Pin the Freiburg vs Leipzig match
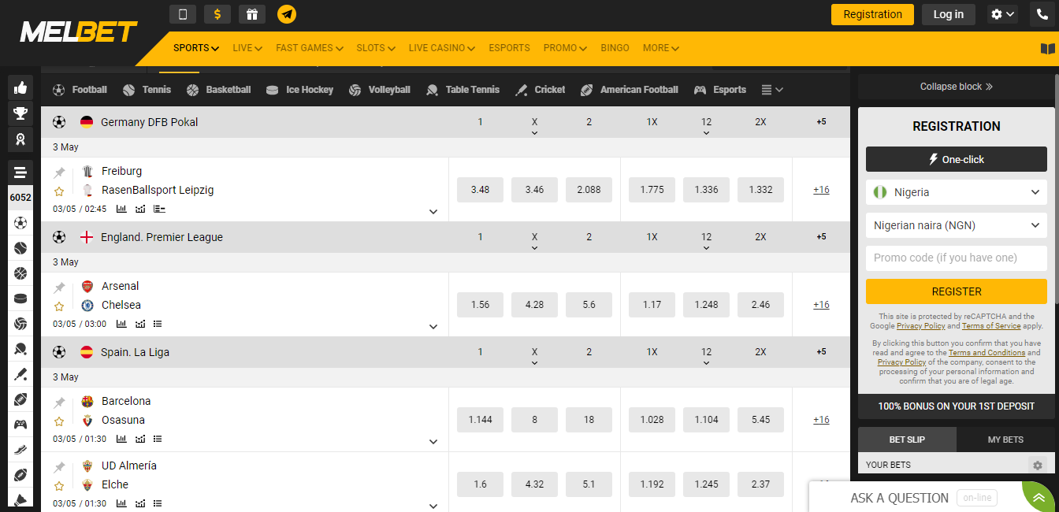Screen dimensions: 1059x512 [x=59, y=173]
